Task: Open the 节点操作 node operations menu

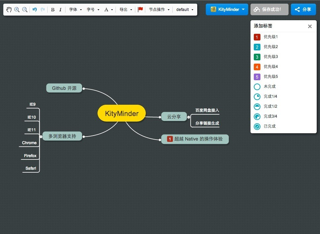Action: (x=159, y=10)
